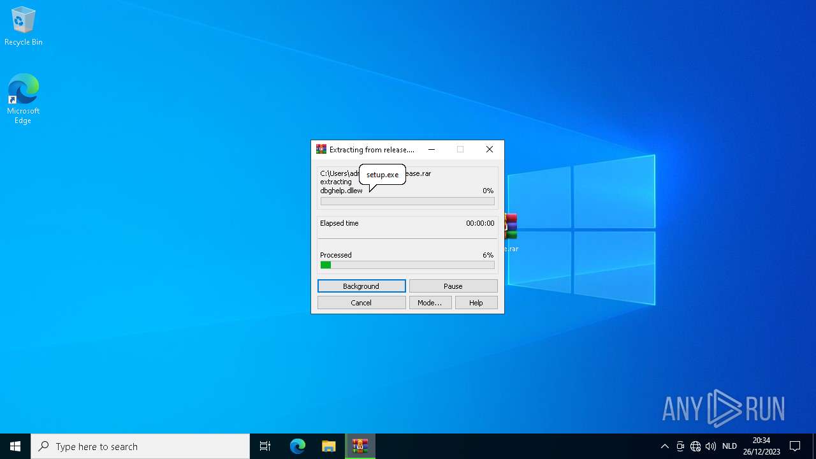Click the 00:00:00 elapsed time value
Image resolution: width=816 pixels, height=459 pixels.
click(480, 223)
